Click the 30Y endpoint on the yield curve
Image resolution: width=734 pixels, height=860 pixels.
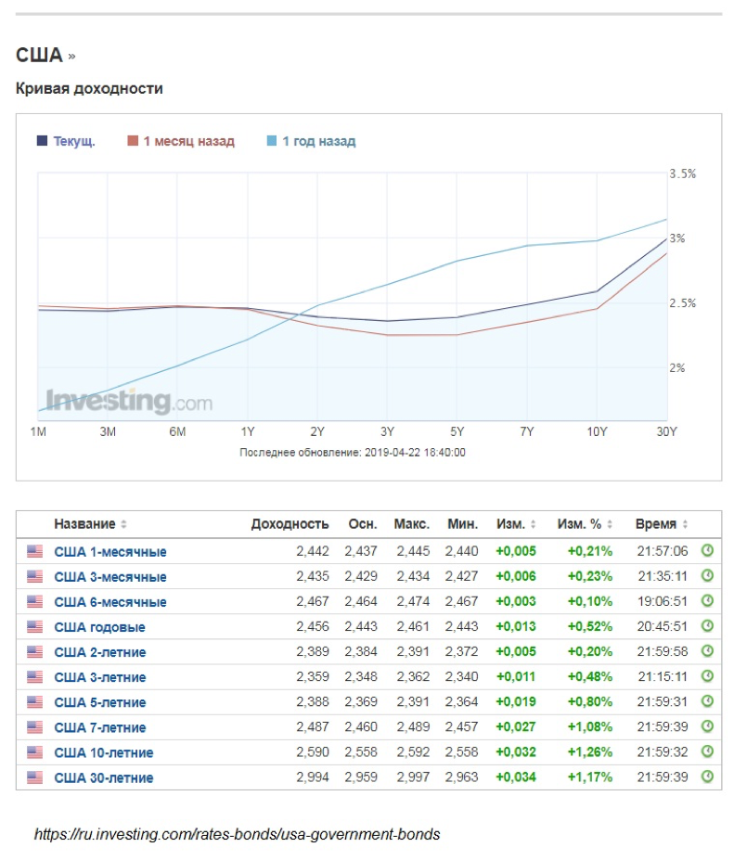(x=666, y=238)
